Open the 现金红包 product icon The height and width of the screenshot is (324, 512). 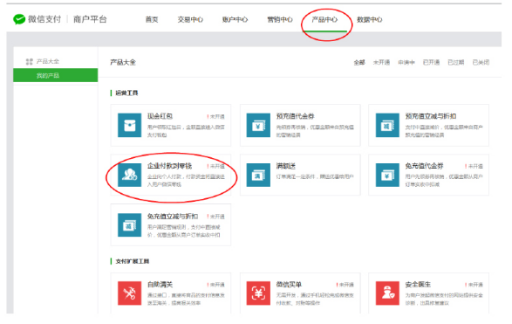(x=130, y=125)
